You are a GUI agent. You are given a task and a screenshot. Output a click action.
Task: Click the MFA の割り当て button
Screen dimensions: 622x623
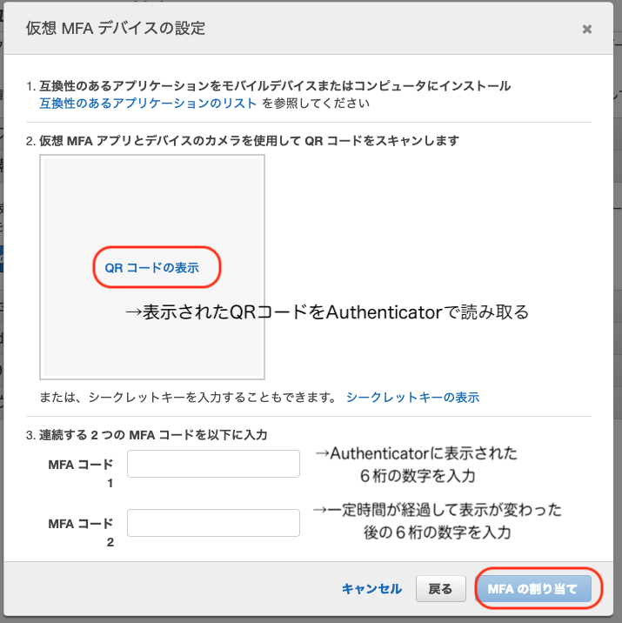pyautogui.click(x=533, y=588)
